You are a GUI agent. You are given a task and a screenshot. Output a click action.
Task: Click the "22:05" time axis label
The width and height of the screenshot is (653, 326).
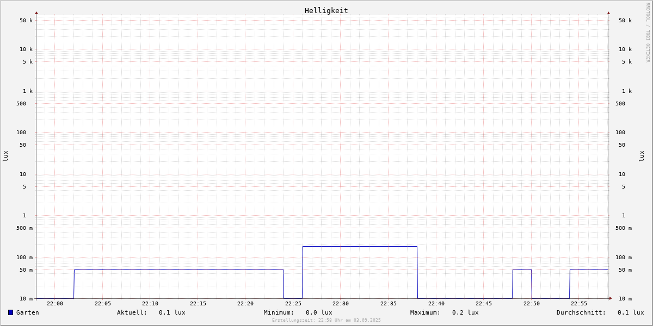pyautogui.click(x=103, y=304)
